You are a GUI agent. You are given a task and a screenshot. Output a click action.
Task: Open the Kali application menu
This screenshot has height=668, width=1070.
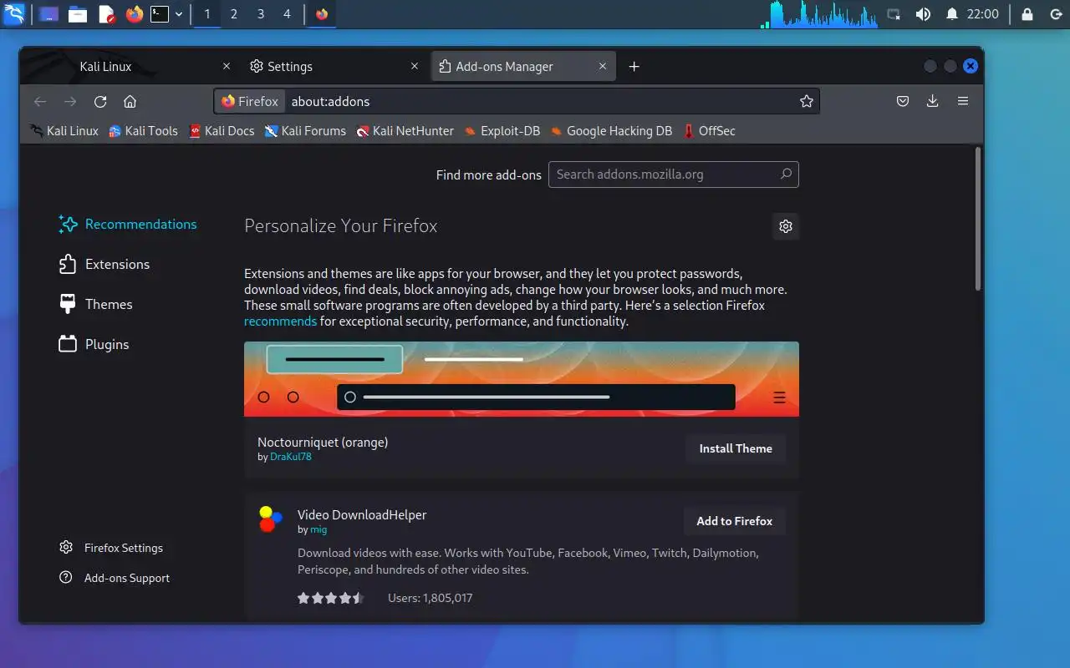[14, 13]
